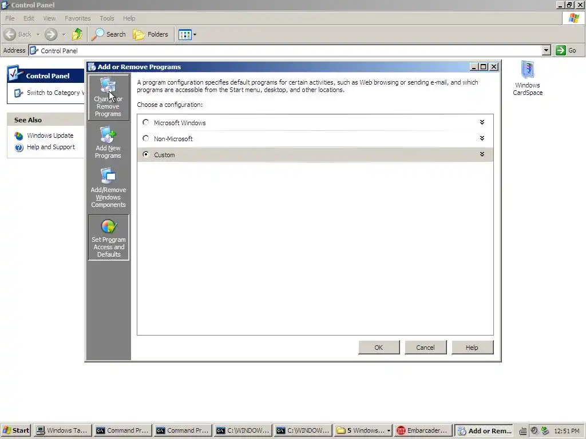The width and height of the screenshot is (586, 439).
Task: Click the Start button
Action: point(15,430)
